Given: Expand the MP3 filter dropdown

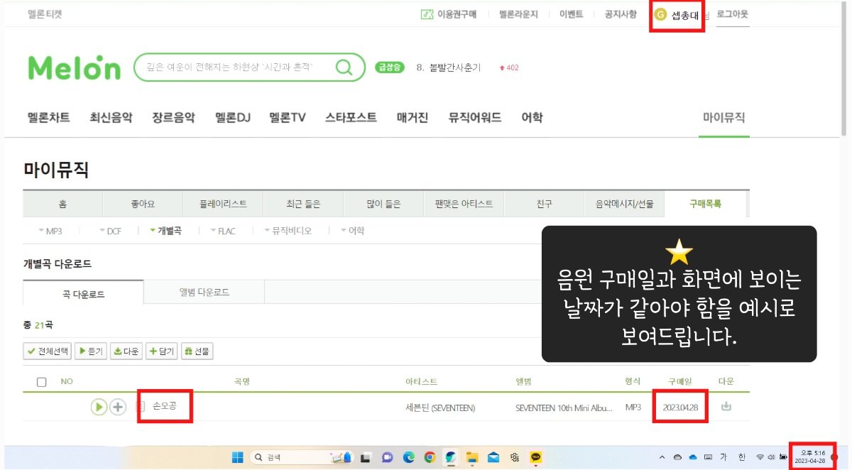Looking at the screenshot, I should click(x=50, y=231).
